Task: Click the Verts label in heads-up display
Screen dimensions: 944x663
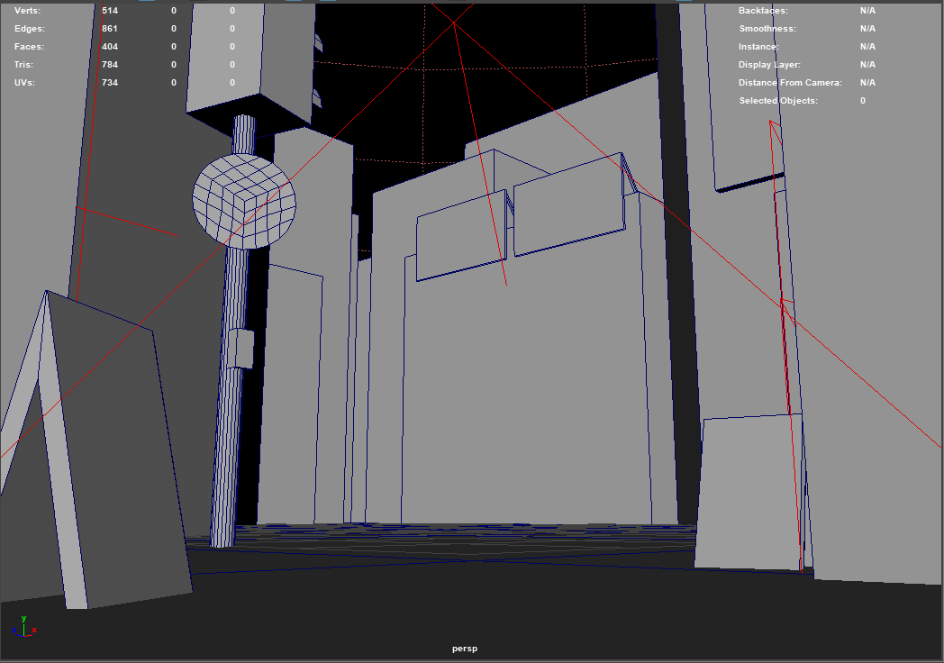Action: (x=27, y=11)
